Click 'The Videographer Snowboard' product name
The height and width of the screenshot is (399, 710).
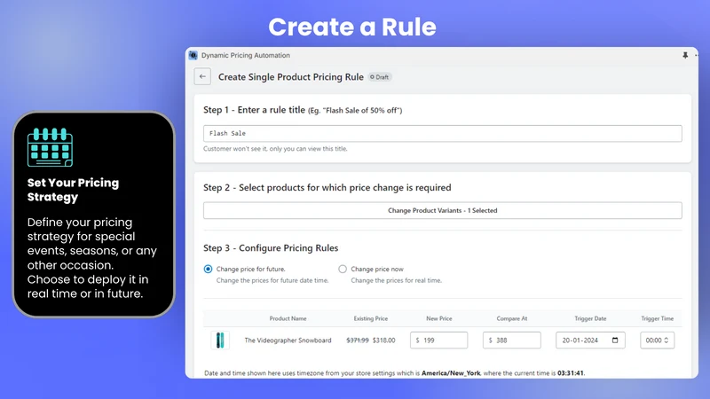288,340
